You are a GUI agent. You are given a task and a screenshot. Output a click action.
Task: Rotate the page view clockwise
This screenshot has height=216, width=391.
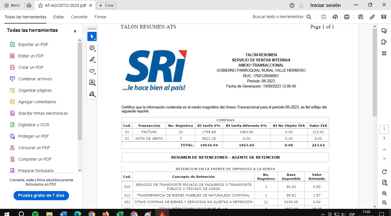[384, 172]
